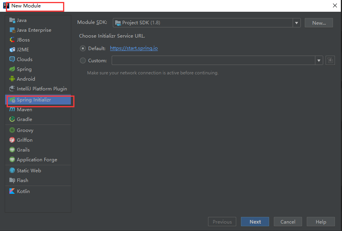Click the Next button

(255, 222)
